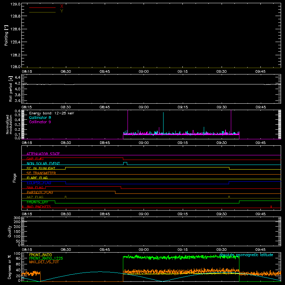Click 09:45 time label under Pointing panel
The height and width of the screenshot is (285, 285).
260,72
